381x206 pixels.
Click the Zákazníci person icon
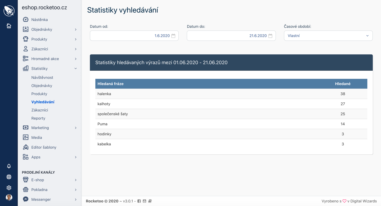[x=26, y=49]
